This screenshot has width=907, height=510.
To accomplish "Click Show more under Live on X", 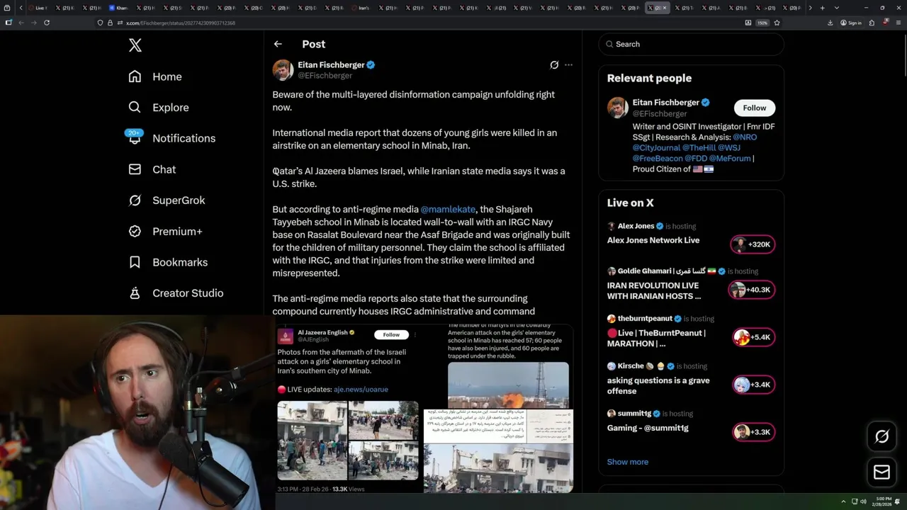I will point(628,462).
